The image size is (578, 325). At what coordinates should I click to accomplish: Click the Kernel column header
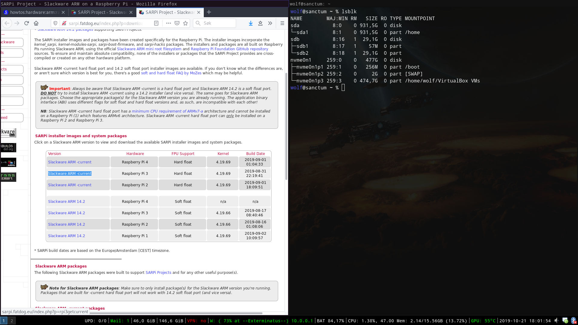point(223,153)
